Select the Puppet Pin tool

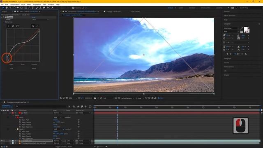click(52, 8)
